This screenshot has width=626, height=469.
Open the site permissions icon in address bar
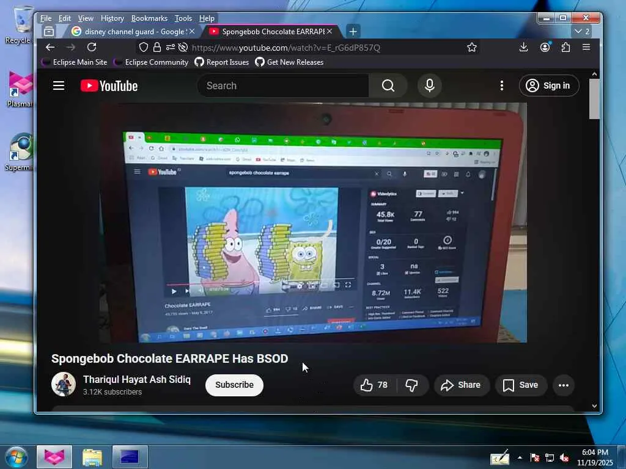pyautogui.click(x=171, y=48)
